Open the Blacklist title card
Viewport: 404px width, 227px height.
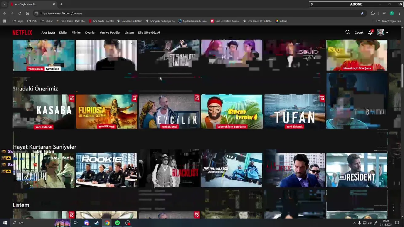[x=169, y=170]
